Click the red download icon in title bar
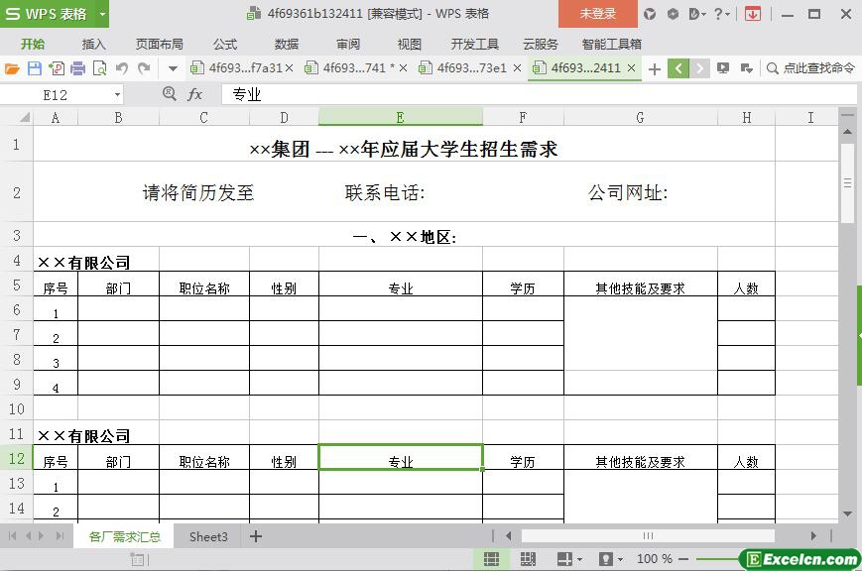The image size is (862, 571). [x=753, y=14]
